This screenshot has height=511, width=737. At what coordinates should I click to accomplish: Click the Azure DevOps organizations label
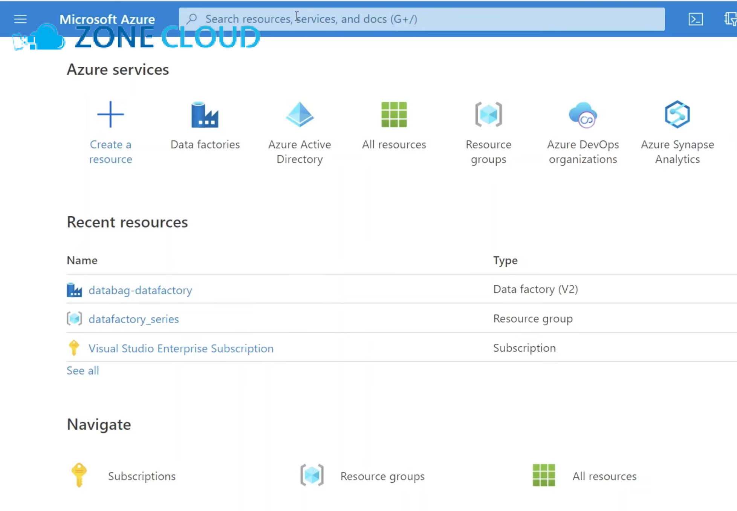pyautogui.click(x=583, y=151)
